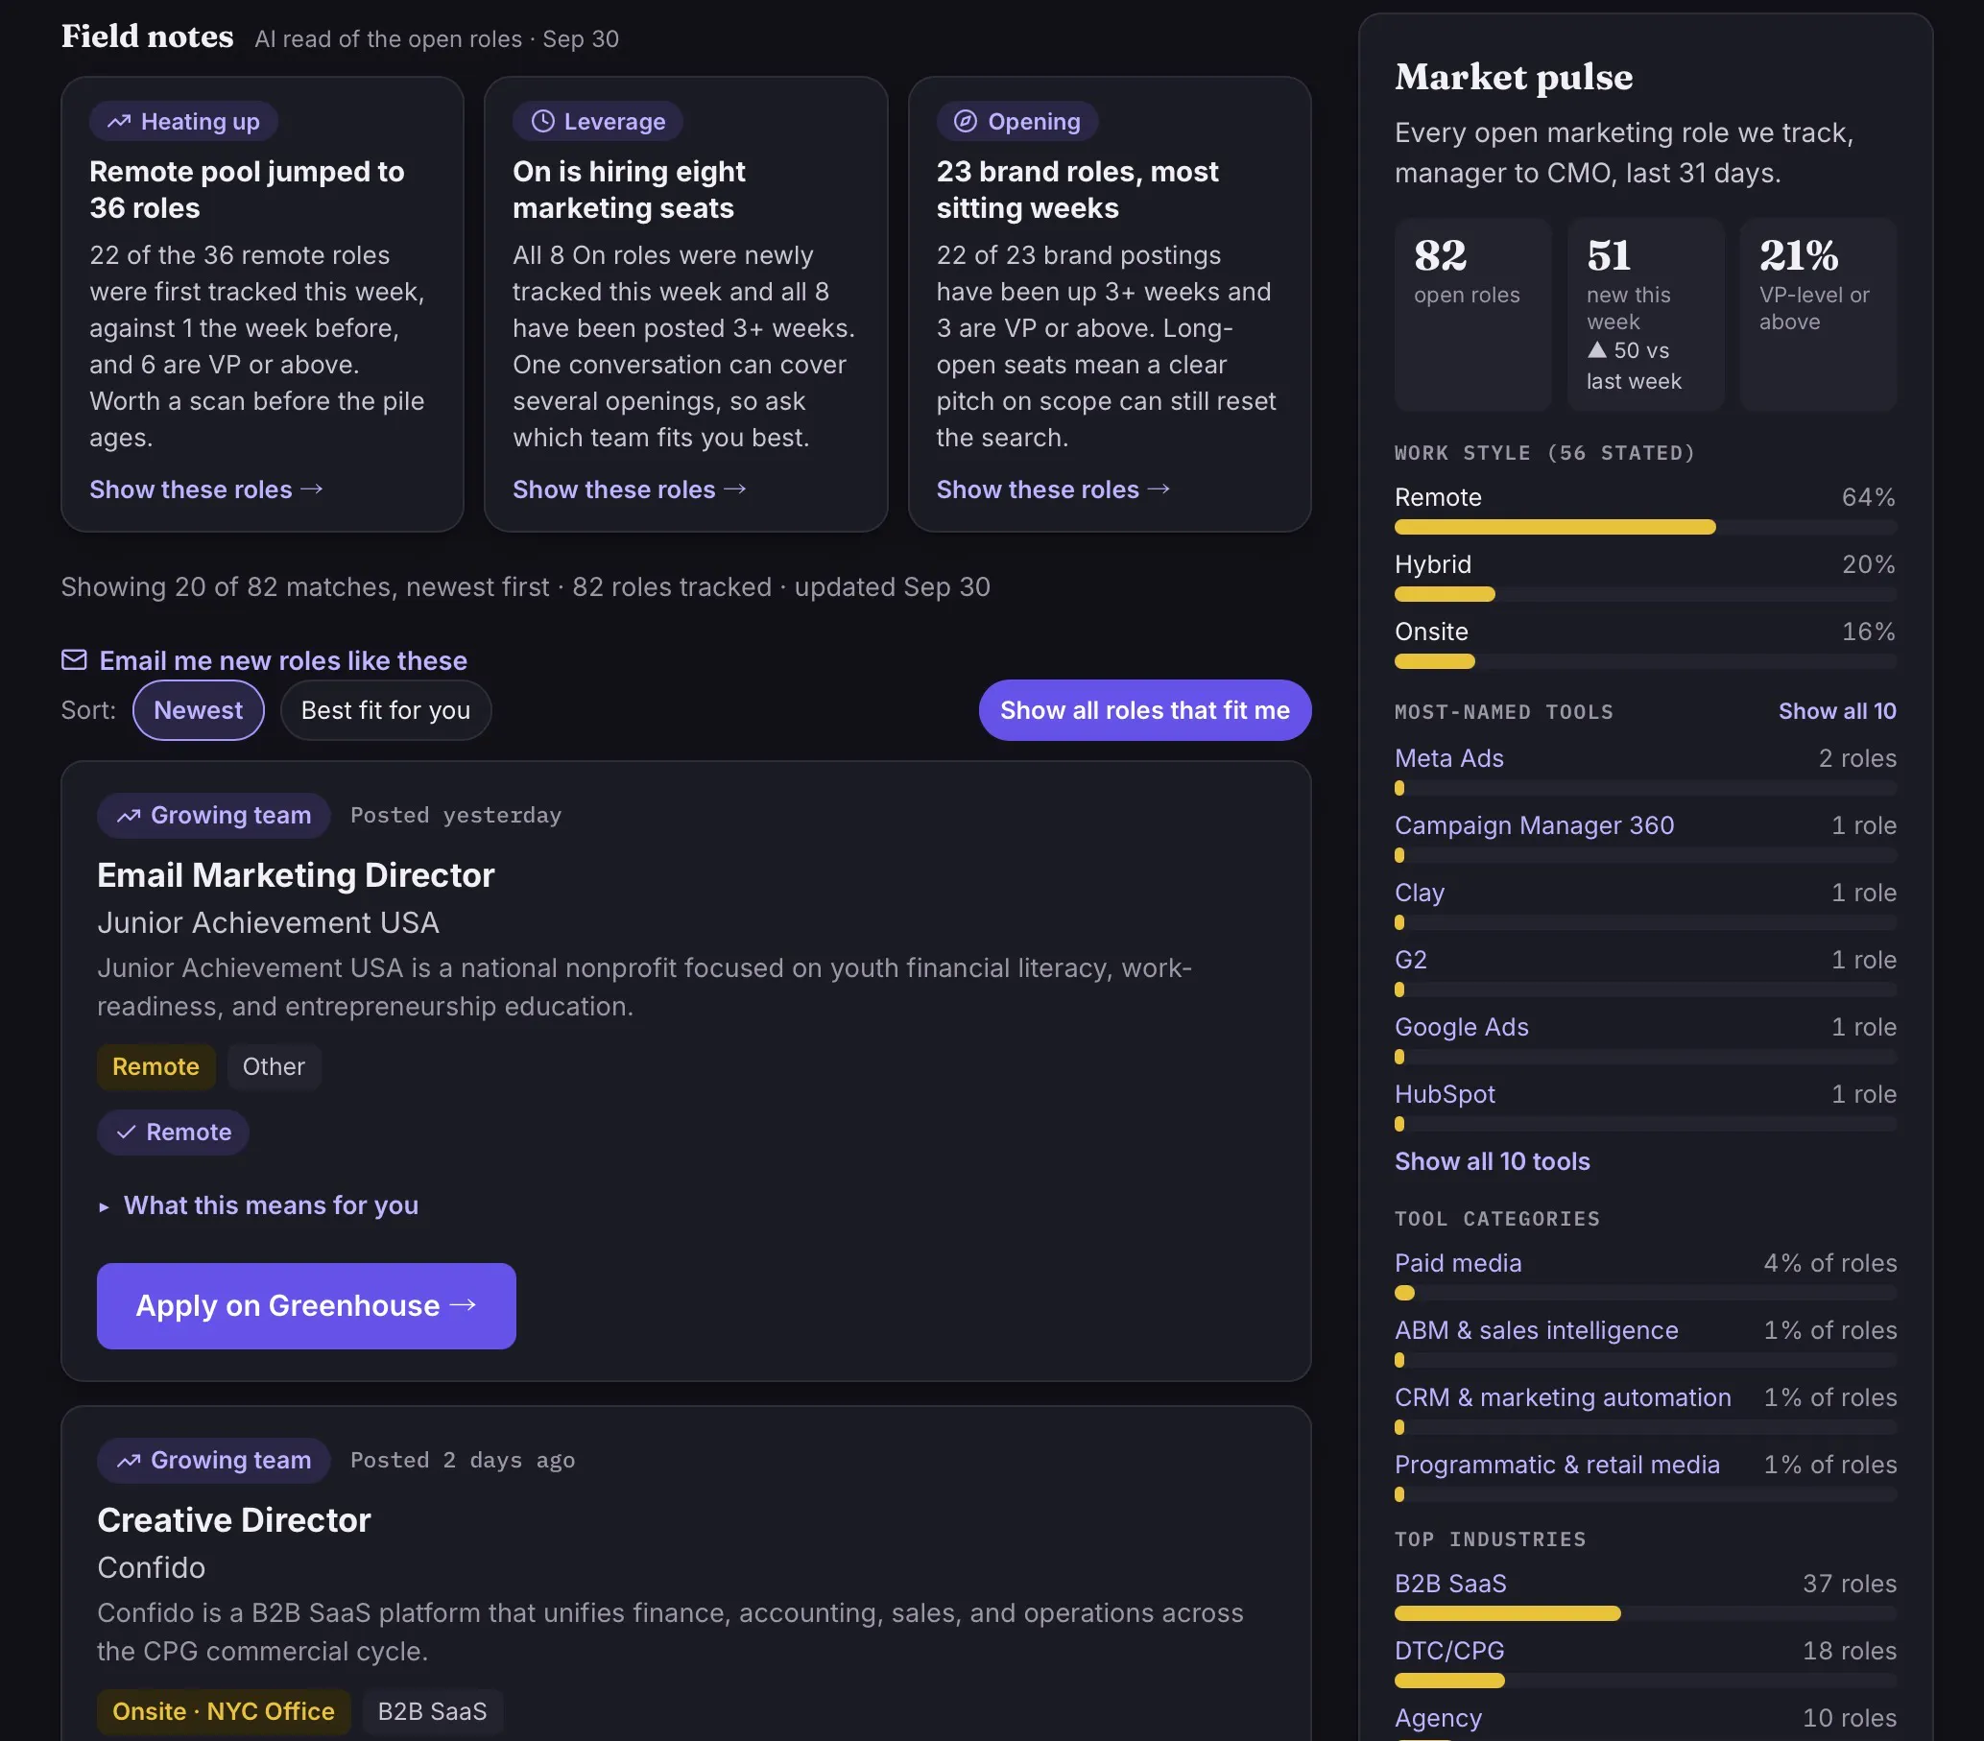Click arrow after Show these roles under Leverage
The image size is (1984, 1741).
(736, 489)
